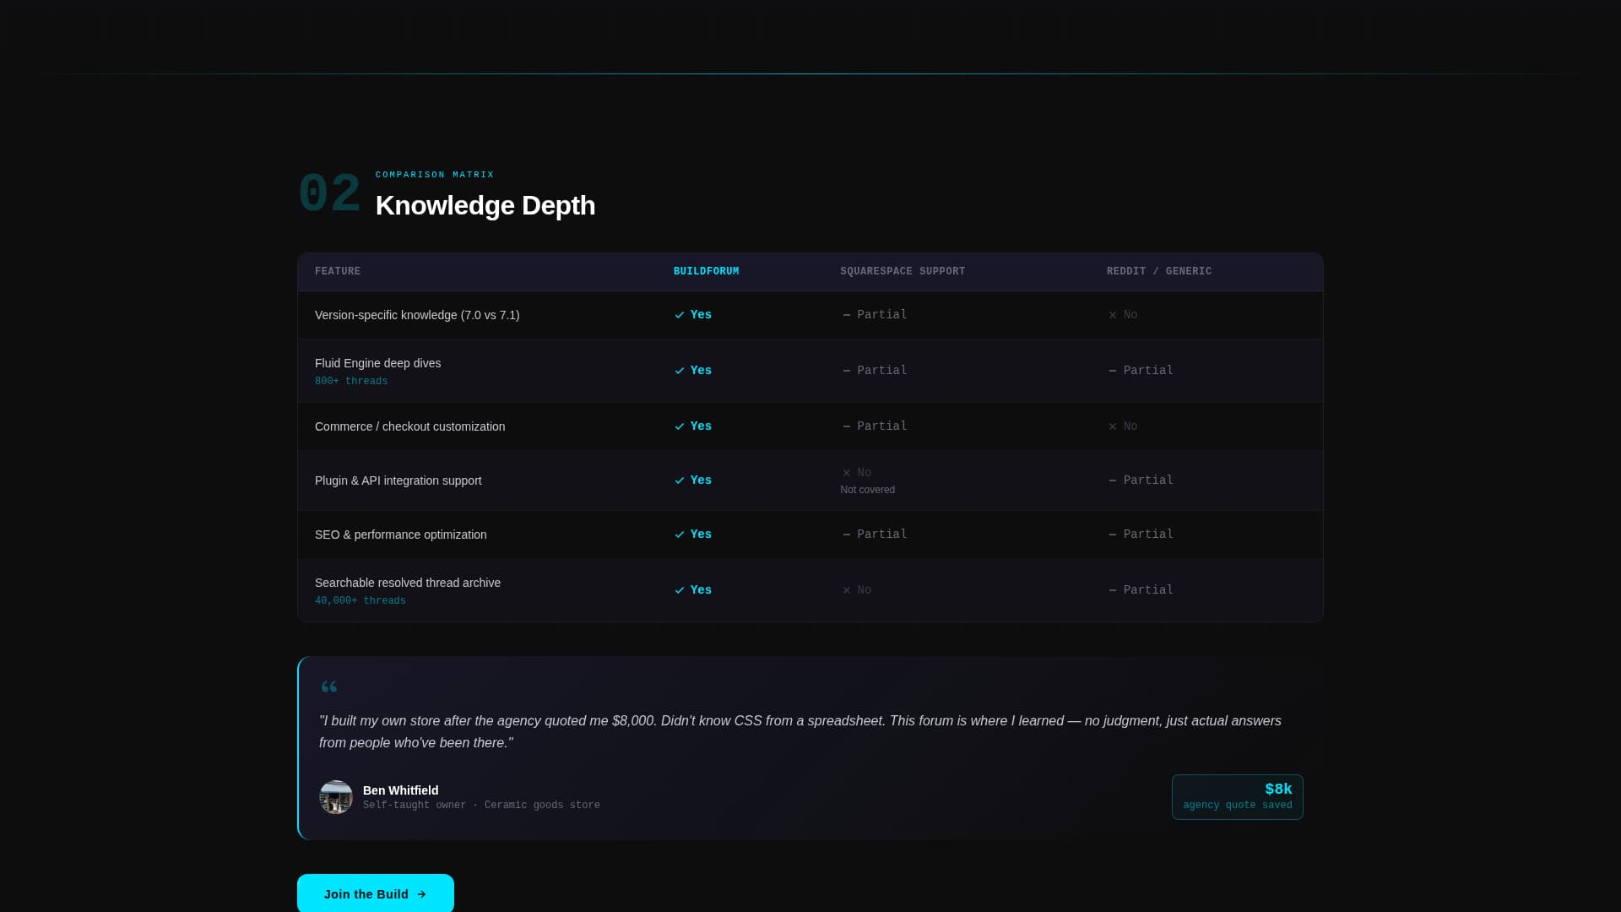Click "Self-taught owner · Ceramic goods store" caption

pyautogui.click(x=481, y=806)
